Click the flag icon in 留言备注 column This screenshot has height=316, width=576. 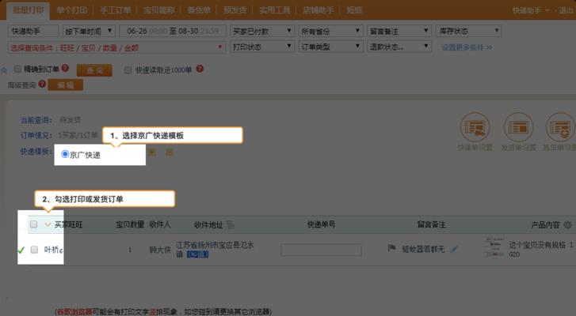391,248
